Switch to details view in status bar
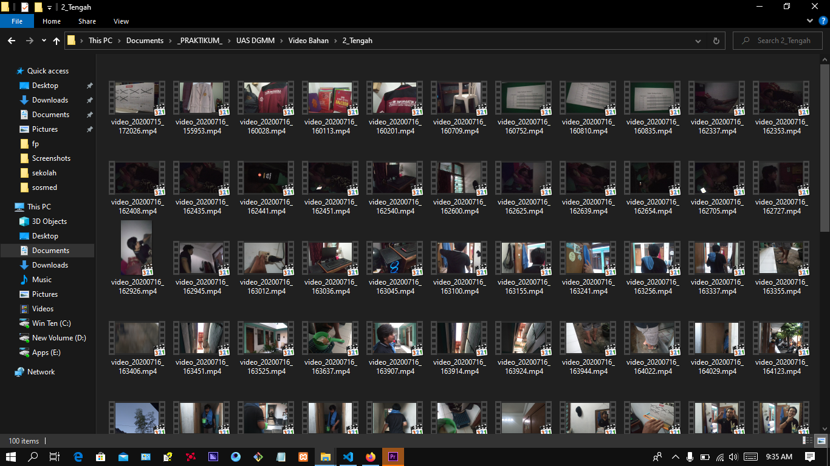 tap(806, 441)
